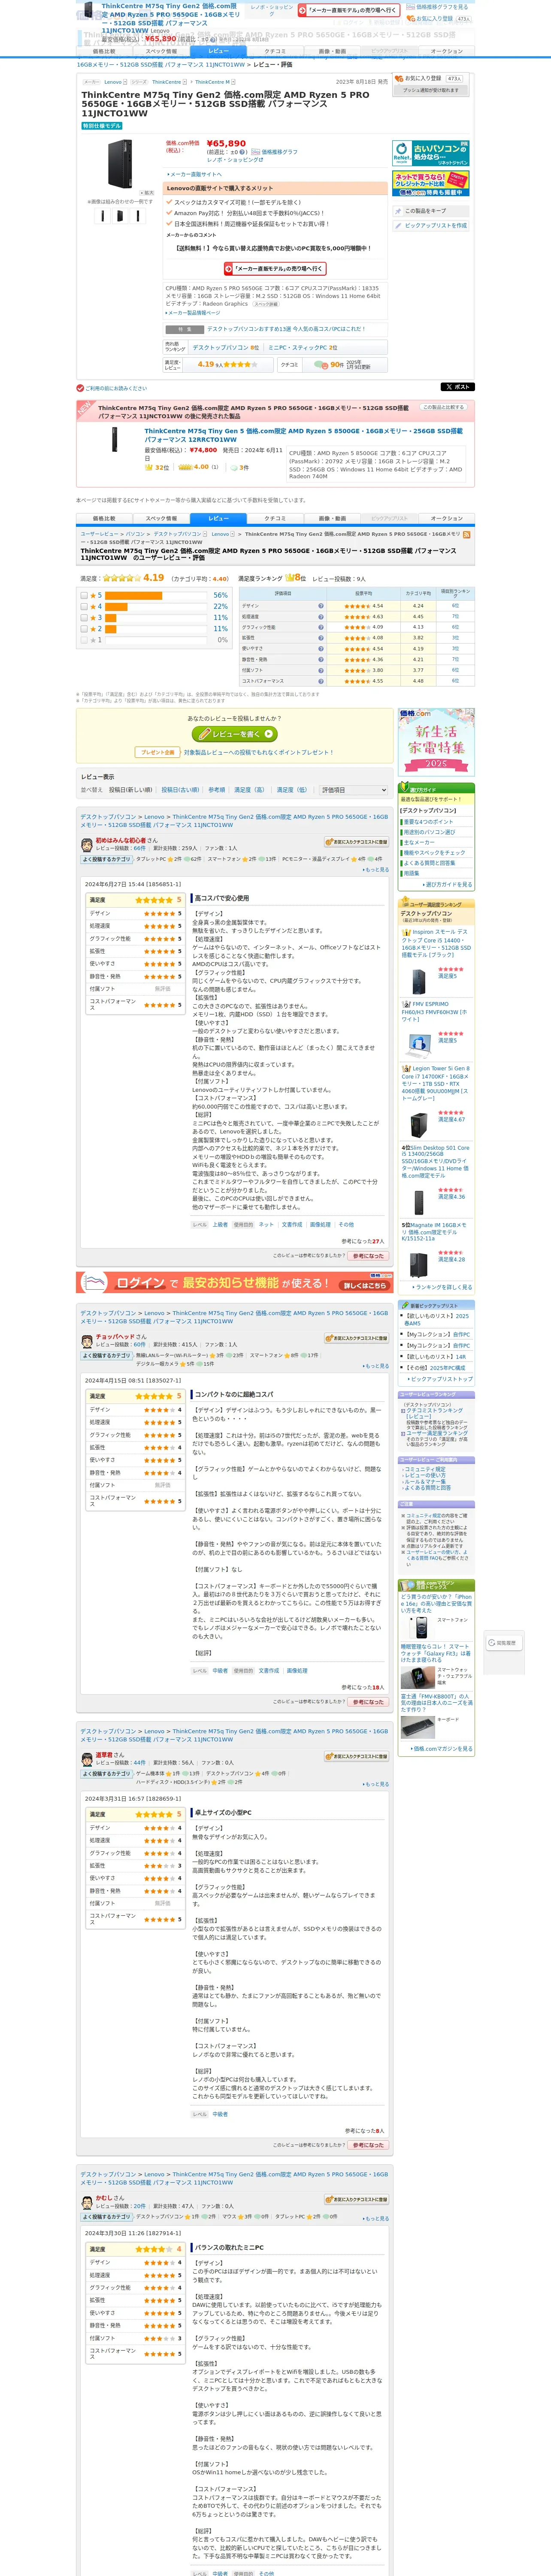Open help icon for 処理速度 rating row
The image size is (551, 2576).
pyautogui.click(x=321, y=617)
